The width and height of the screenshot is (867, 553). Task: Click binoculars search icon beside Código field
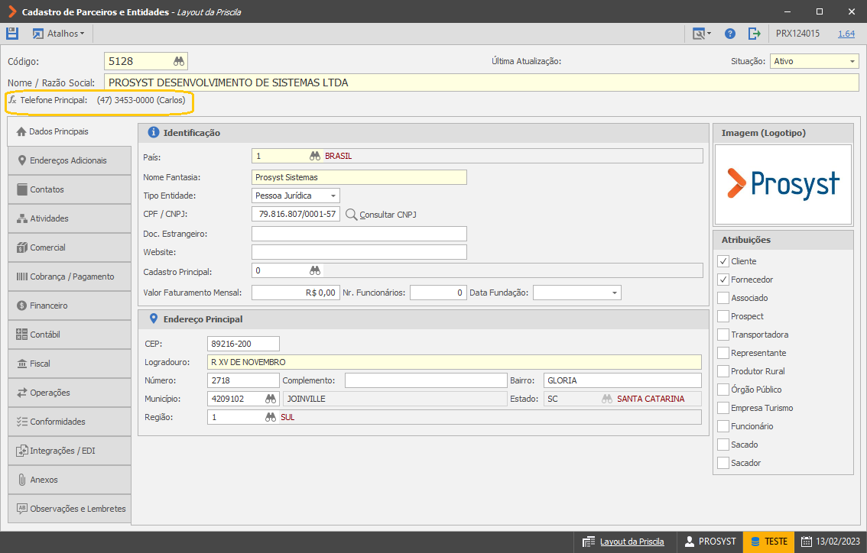tap(179, 61)
